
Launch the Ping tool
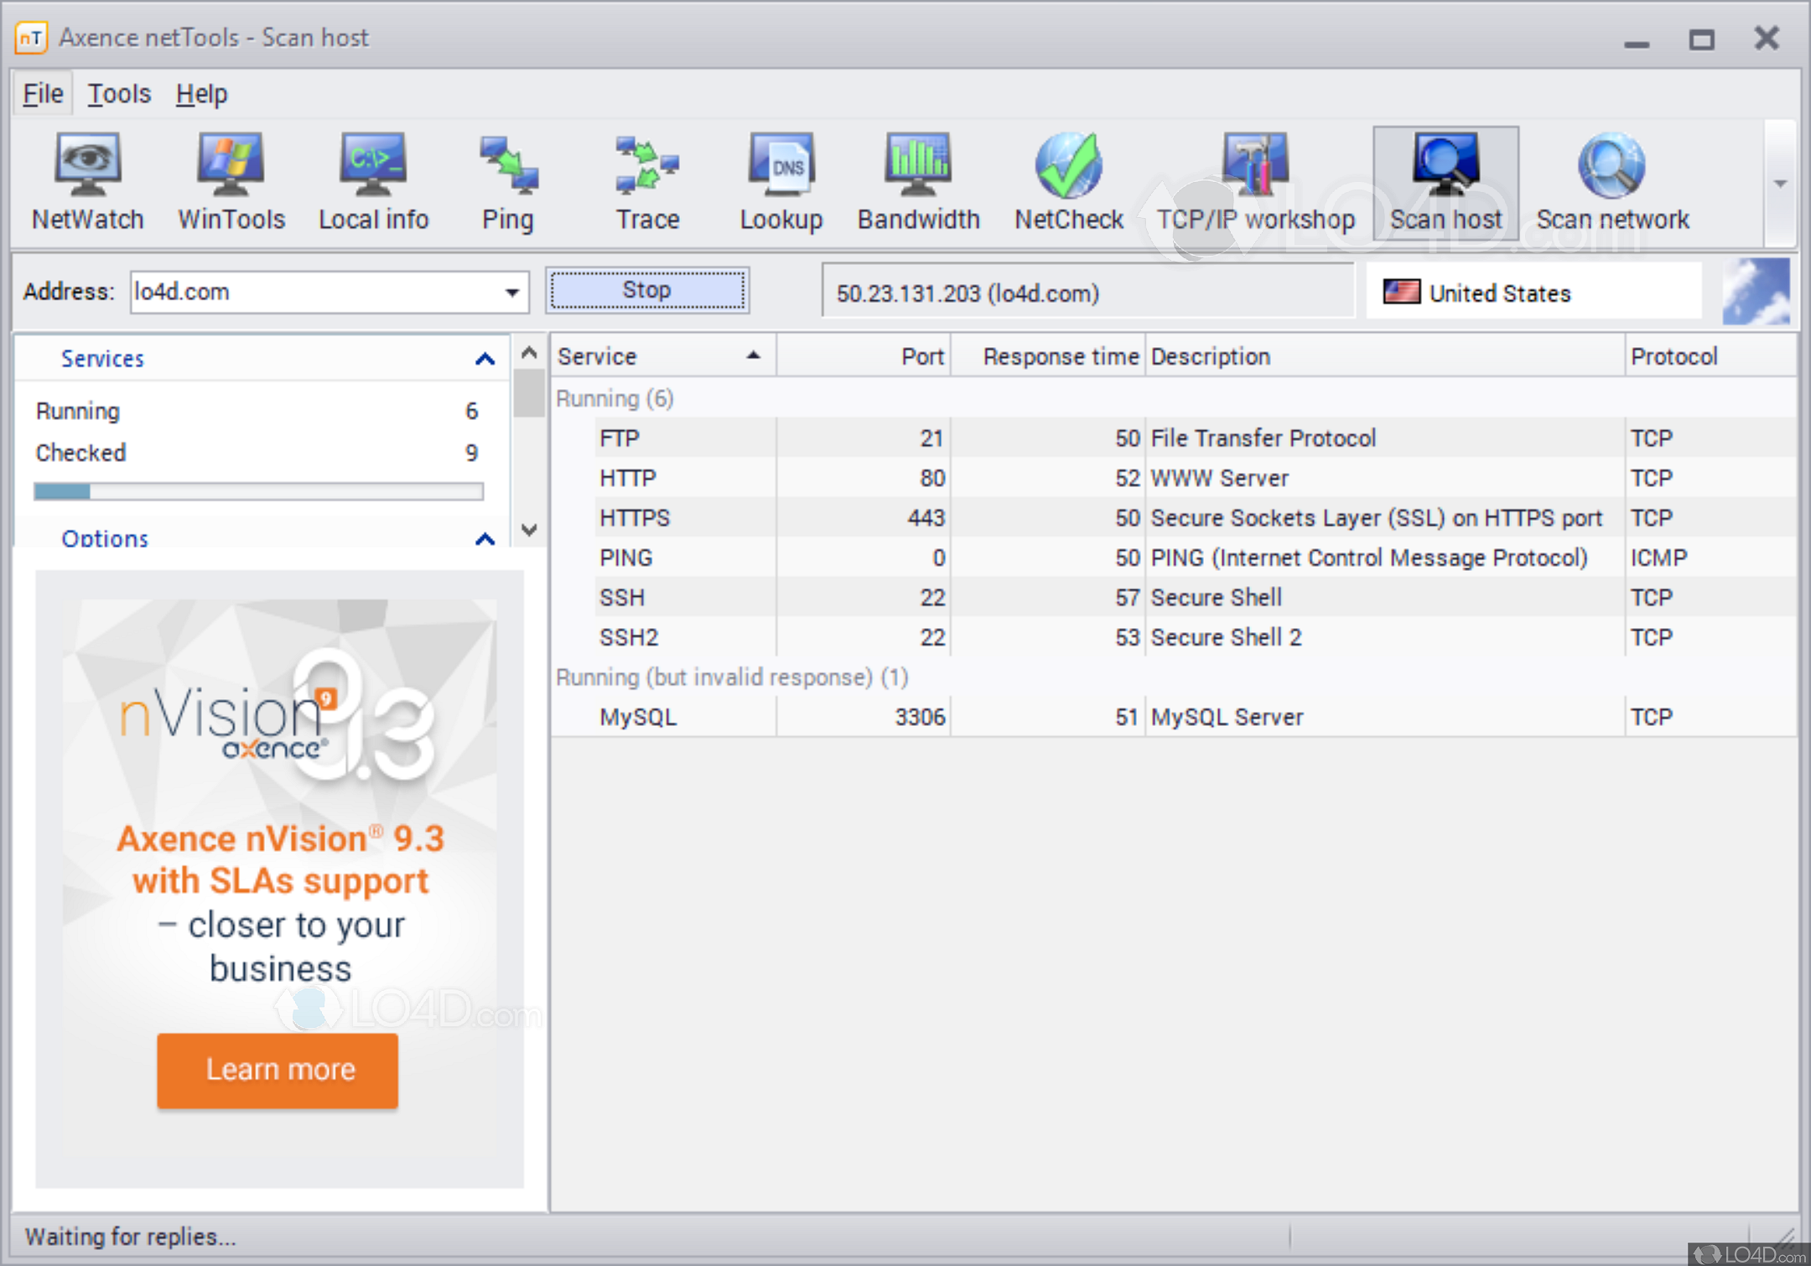[x=507, y=180]
